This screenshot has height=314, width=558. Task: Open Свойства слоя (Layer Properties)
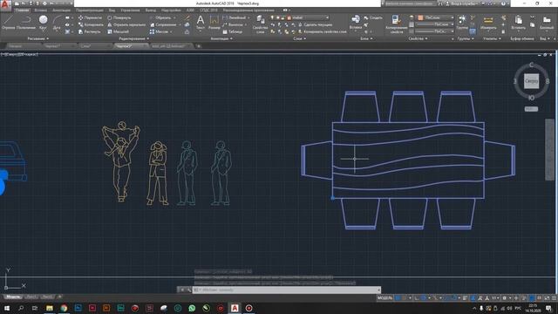click(260, 24)
